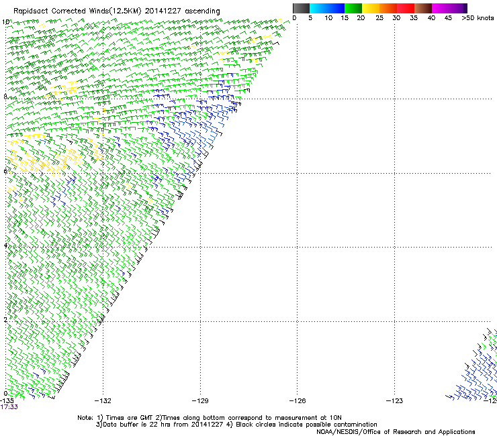Click the longitude label '-123'
Image resolution: width=497 pixels, height=436 pixels.
(395, 401)
